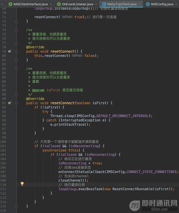Click line number 79 in the gutter
The width and height of the screenshot is (179, 213).
4,52
